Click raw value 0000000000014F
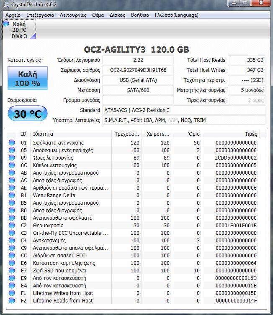 236,300
